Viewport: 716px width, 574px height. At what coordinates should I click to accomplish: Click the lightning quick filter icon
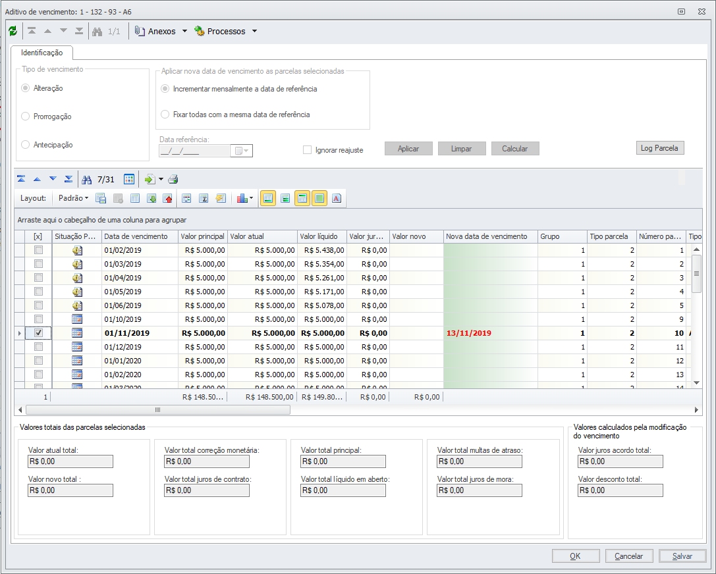(221, 199)
